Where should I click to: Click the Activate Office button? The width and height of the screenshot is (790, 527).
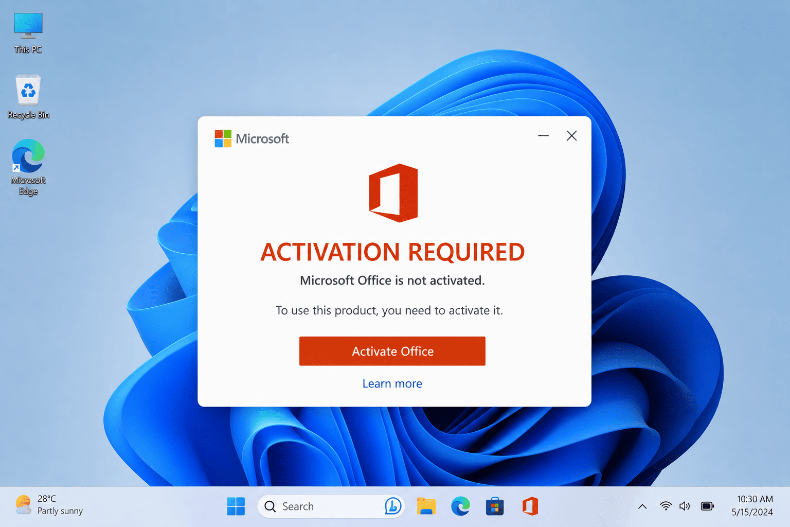(392, 351)
